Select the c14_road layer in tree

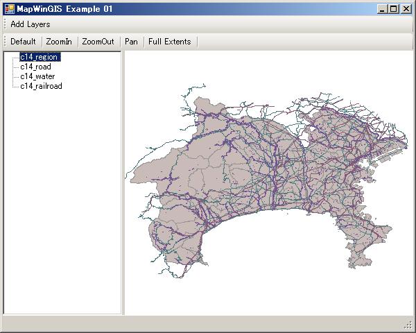point(35,67)
